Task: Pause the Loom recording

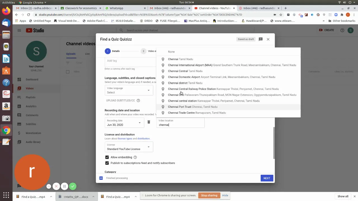Action: tap(64, 186)
